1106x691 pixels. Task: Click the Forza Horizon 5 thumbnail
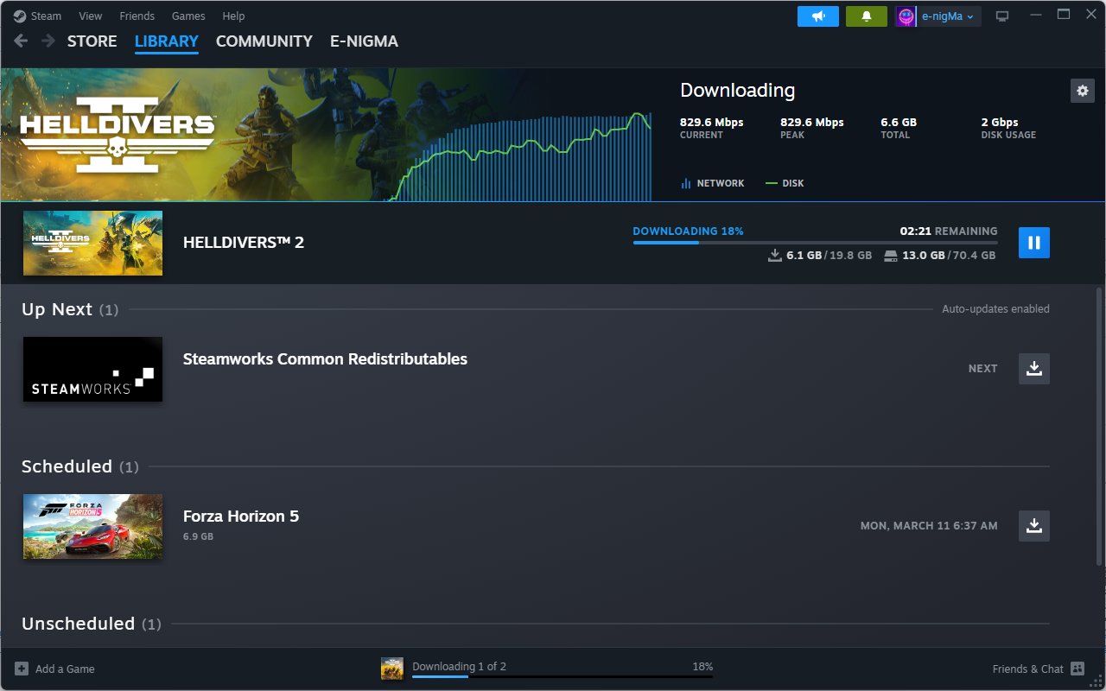point(92,526)
